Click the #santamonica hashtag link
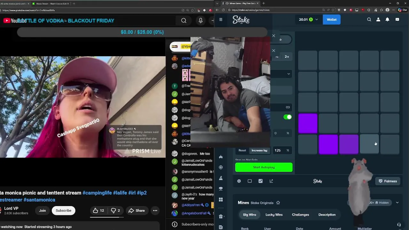Viewport: 409px width, 230px height. point(39,200)
